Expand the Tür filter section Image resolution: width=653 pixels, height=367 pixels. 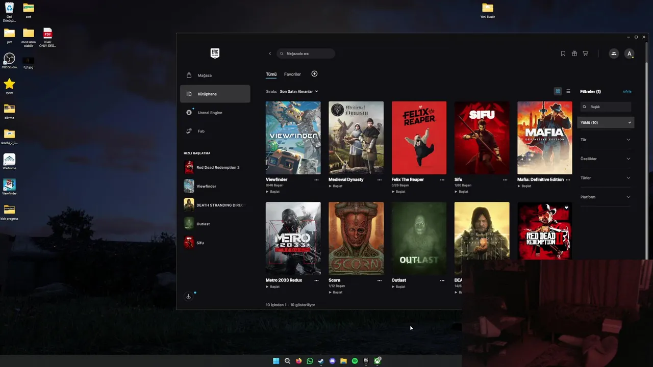pos(606,140)
